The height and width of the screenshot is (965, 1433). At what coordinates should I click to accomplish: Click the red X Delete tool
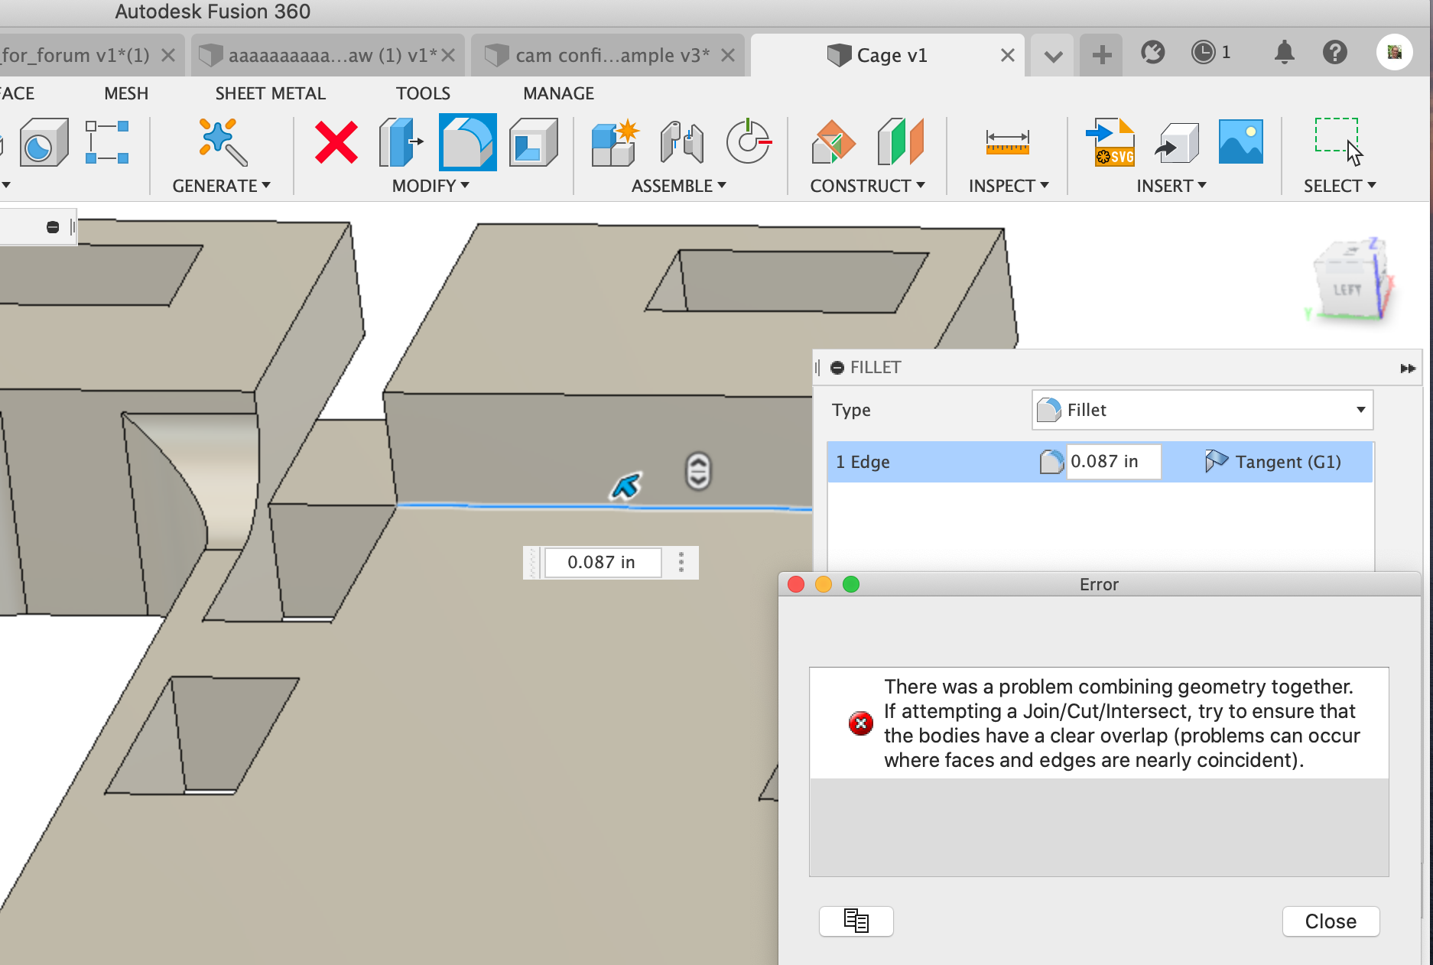tap(335, 142)
